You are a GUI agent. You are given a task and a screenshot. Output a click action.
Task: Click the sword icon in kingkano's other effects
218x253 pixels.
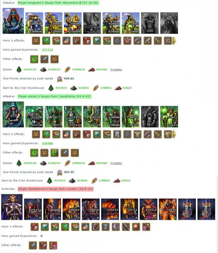(44, 59)
